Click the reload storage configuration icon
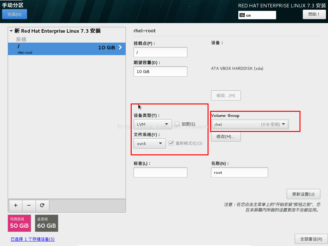 pos(42,205)
